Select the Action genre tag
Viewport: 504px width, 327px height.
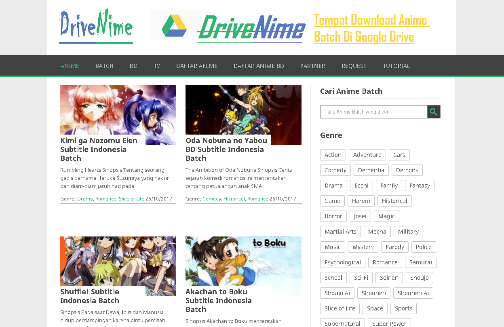[333, 155]
